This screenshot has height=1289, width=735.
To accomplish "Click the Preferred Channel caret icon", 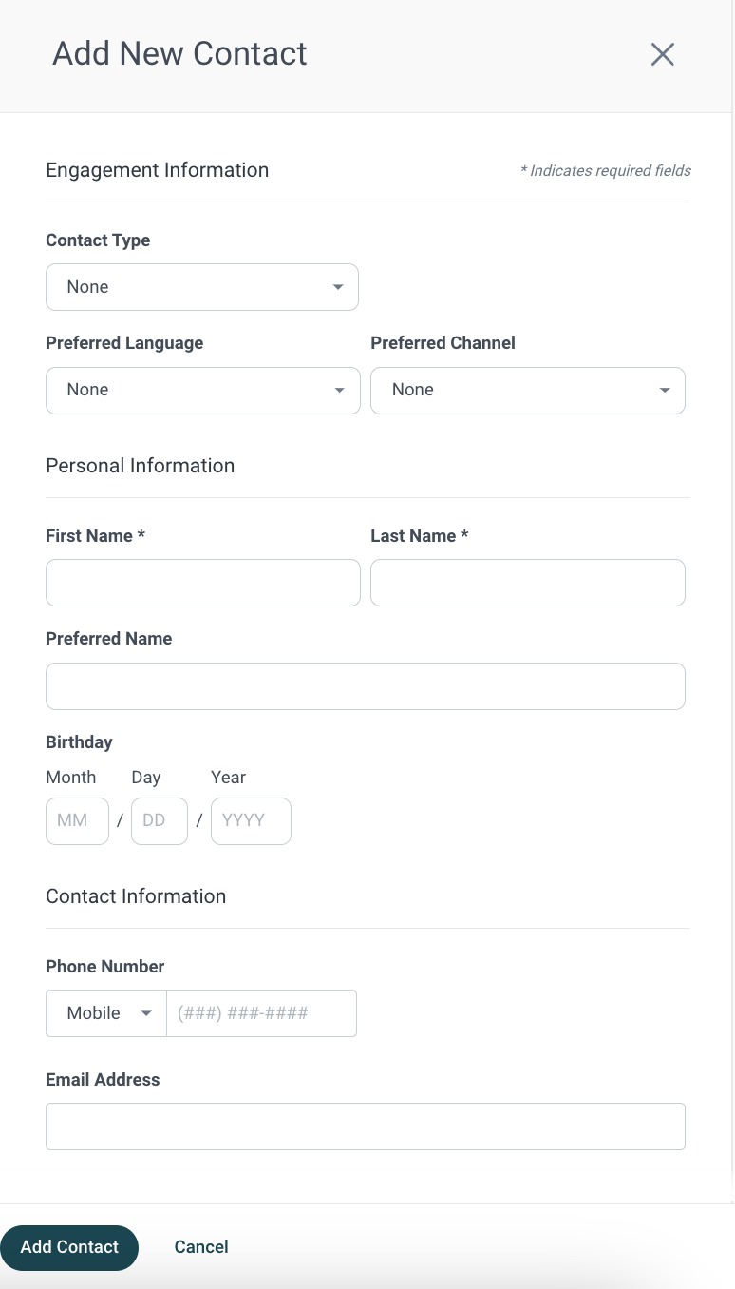I will pos(665,390).
